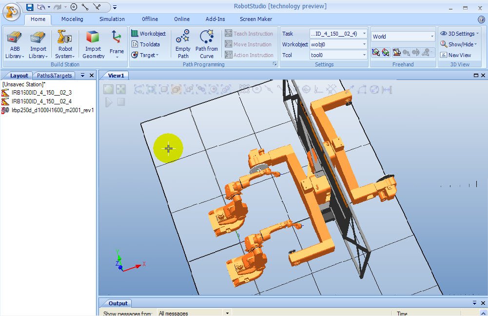Create new Tooldata
This screenshot has width=488, height=316.
(146, 44)
